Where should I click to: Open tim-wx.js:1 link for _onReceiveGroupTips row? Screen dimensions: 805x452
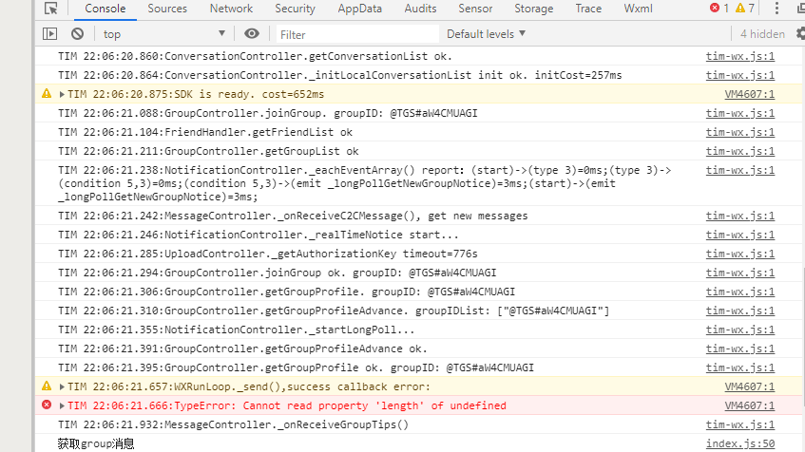pyautogui.click(x=739, y=424)
